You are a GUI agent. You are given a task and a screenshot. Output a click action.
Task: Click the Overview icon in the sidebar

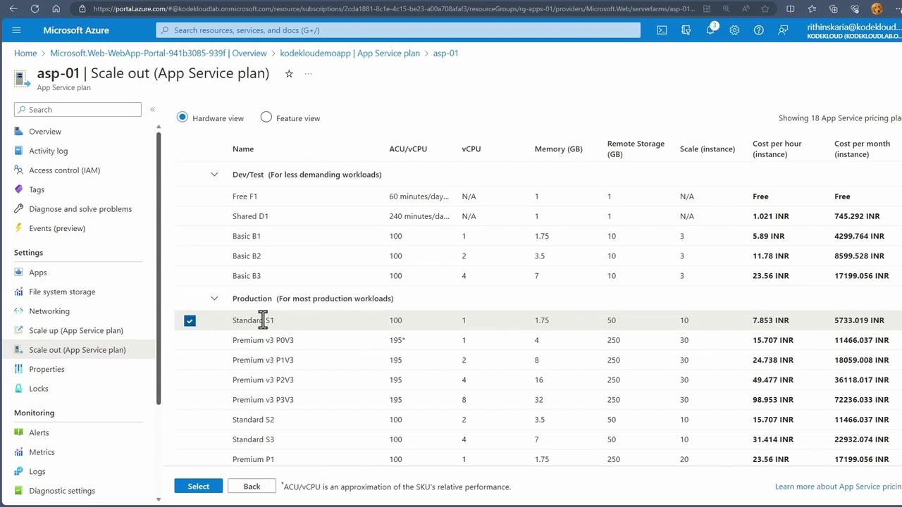[19, 132]
